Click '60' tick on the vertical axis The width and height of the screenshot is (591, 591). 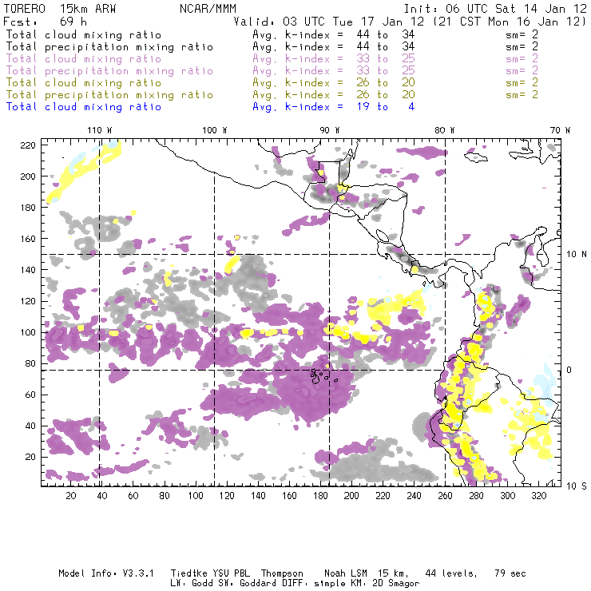30,395
